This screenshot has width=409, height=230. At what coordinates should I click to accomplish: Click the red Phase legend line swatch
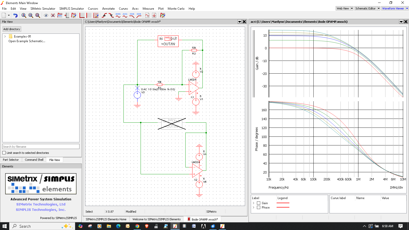(x=283, y=207)
